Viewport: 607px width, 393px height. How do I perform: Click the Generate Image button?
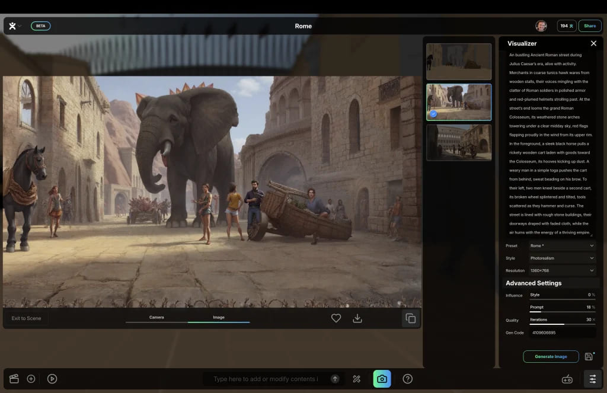coord(551,356)
